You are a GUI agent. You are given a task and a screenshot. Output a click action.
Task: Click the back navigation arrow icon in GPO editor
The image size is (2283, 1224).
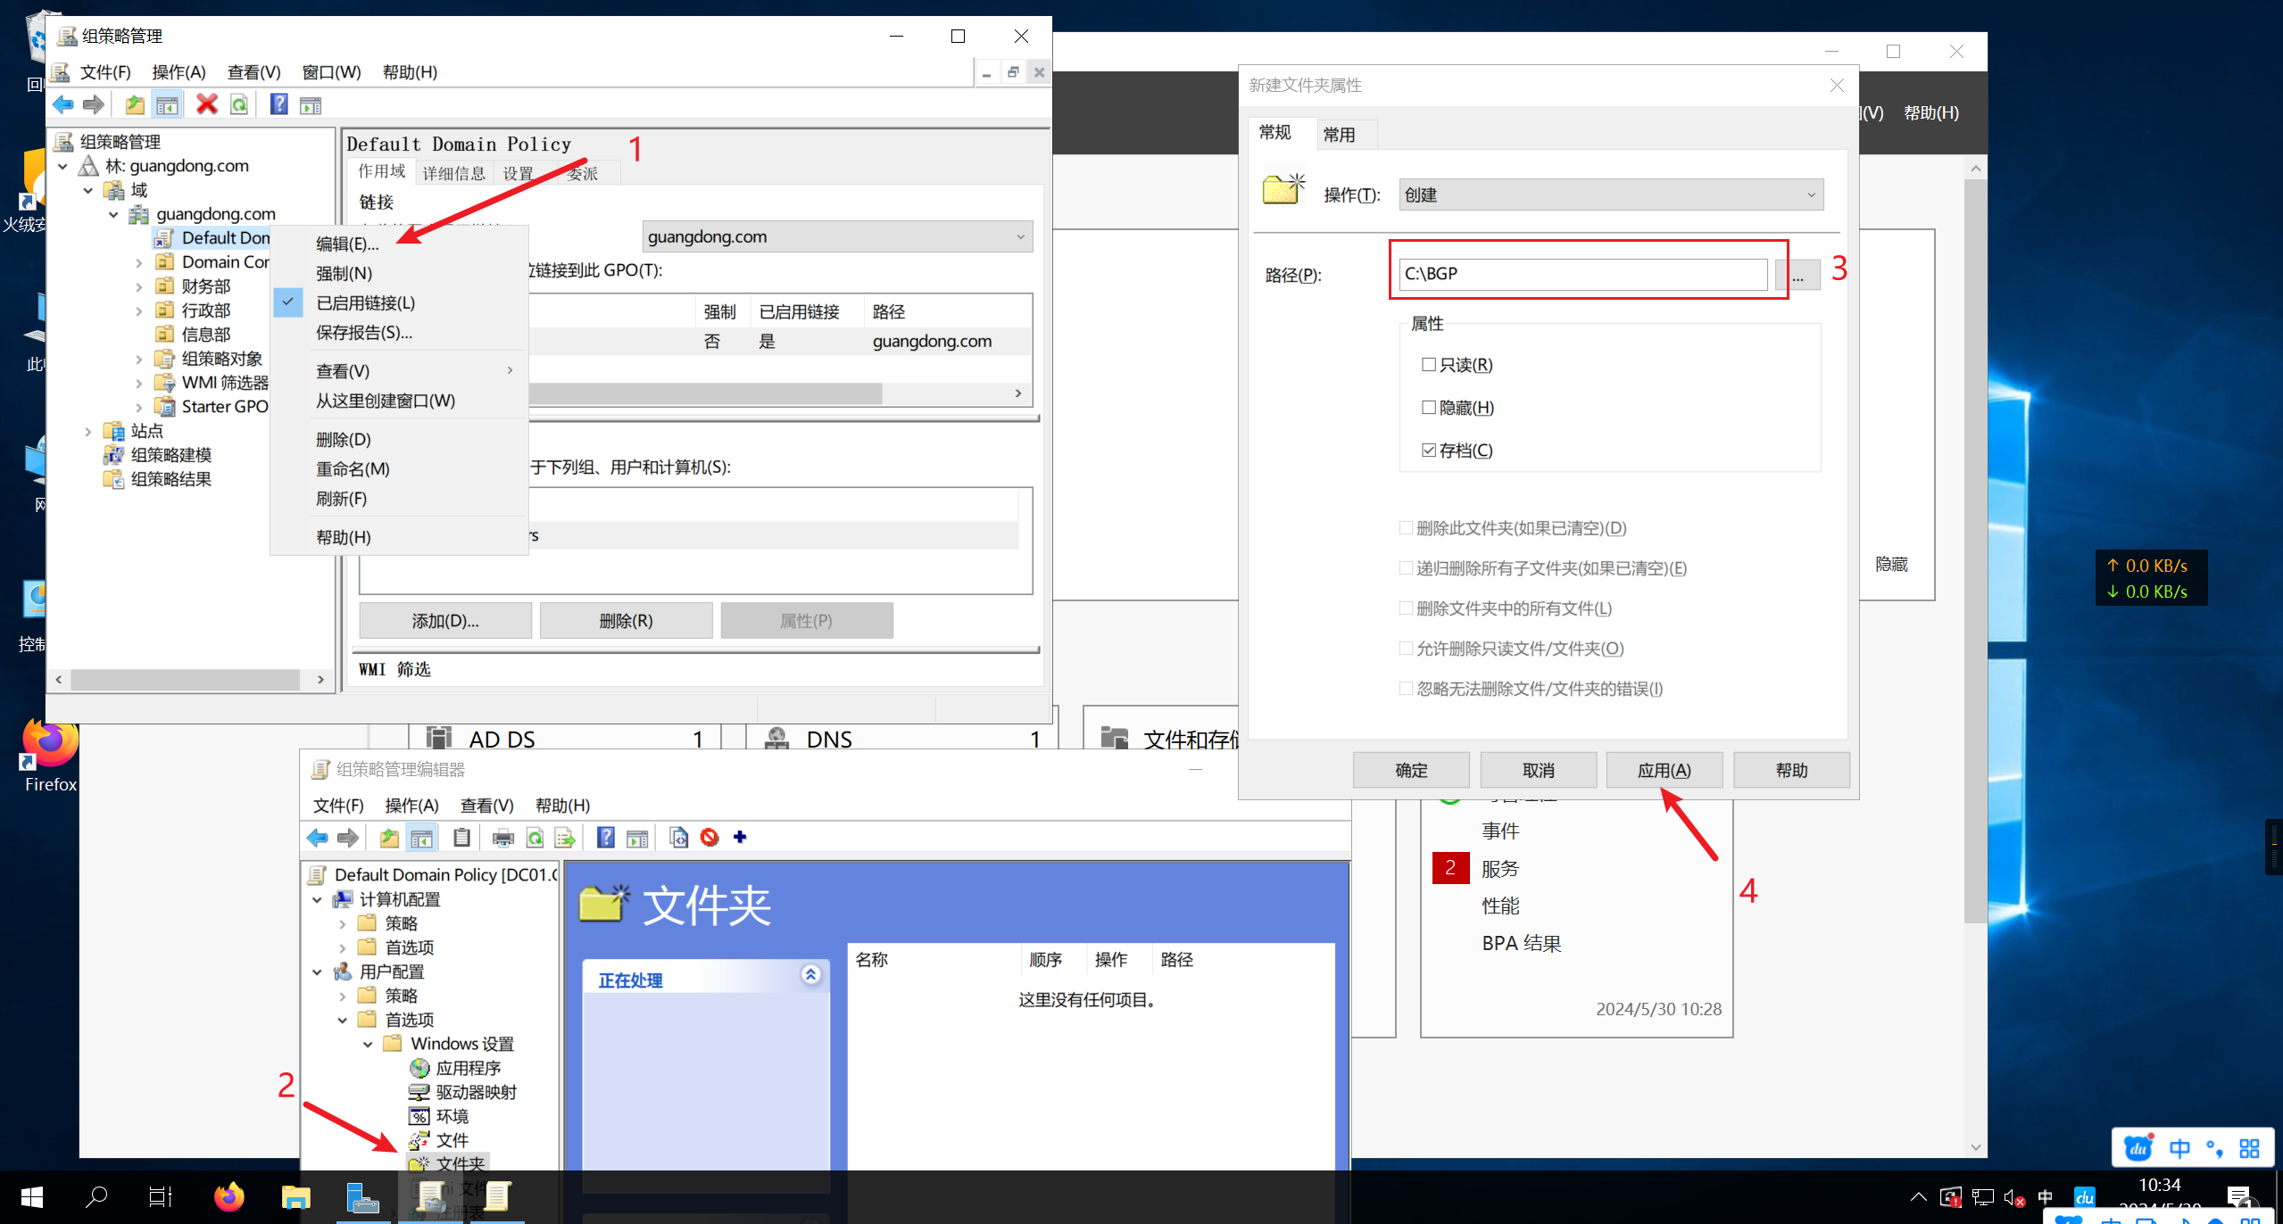317,839
